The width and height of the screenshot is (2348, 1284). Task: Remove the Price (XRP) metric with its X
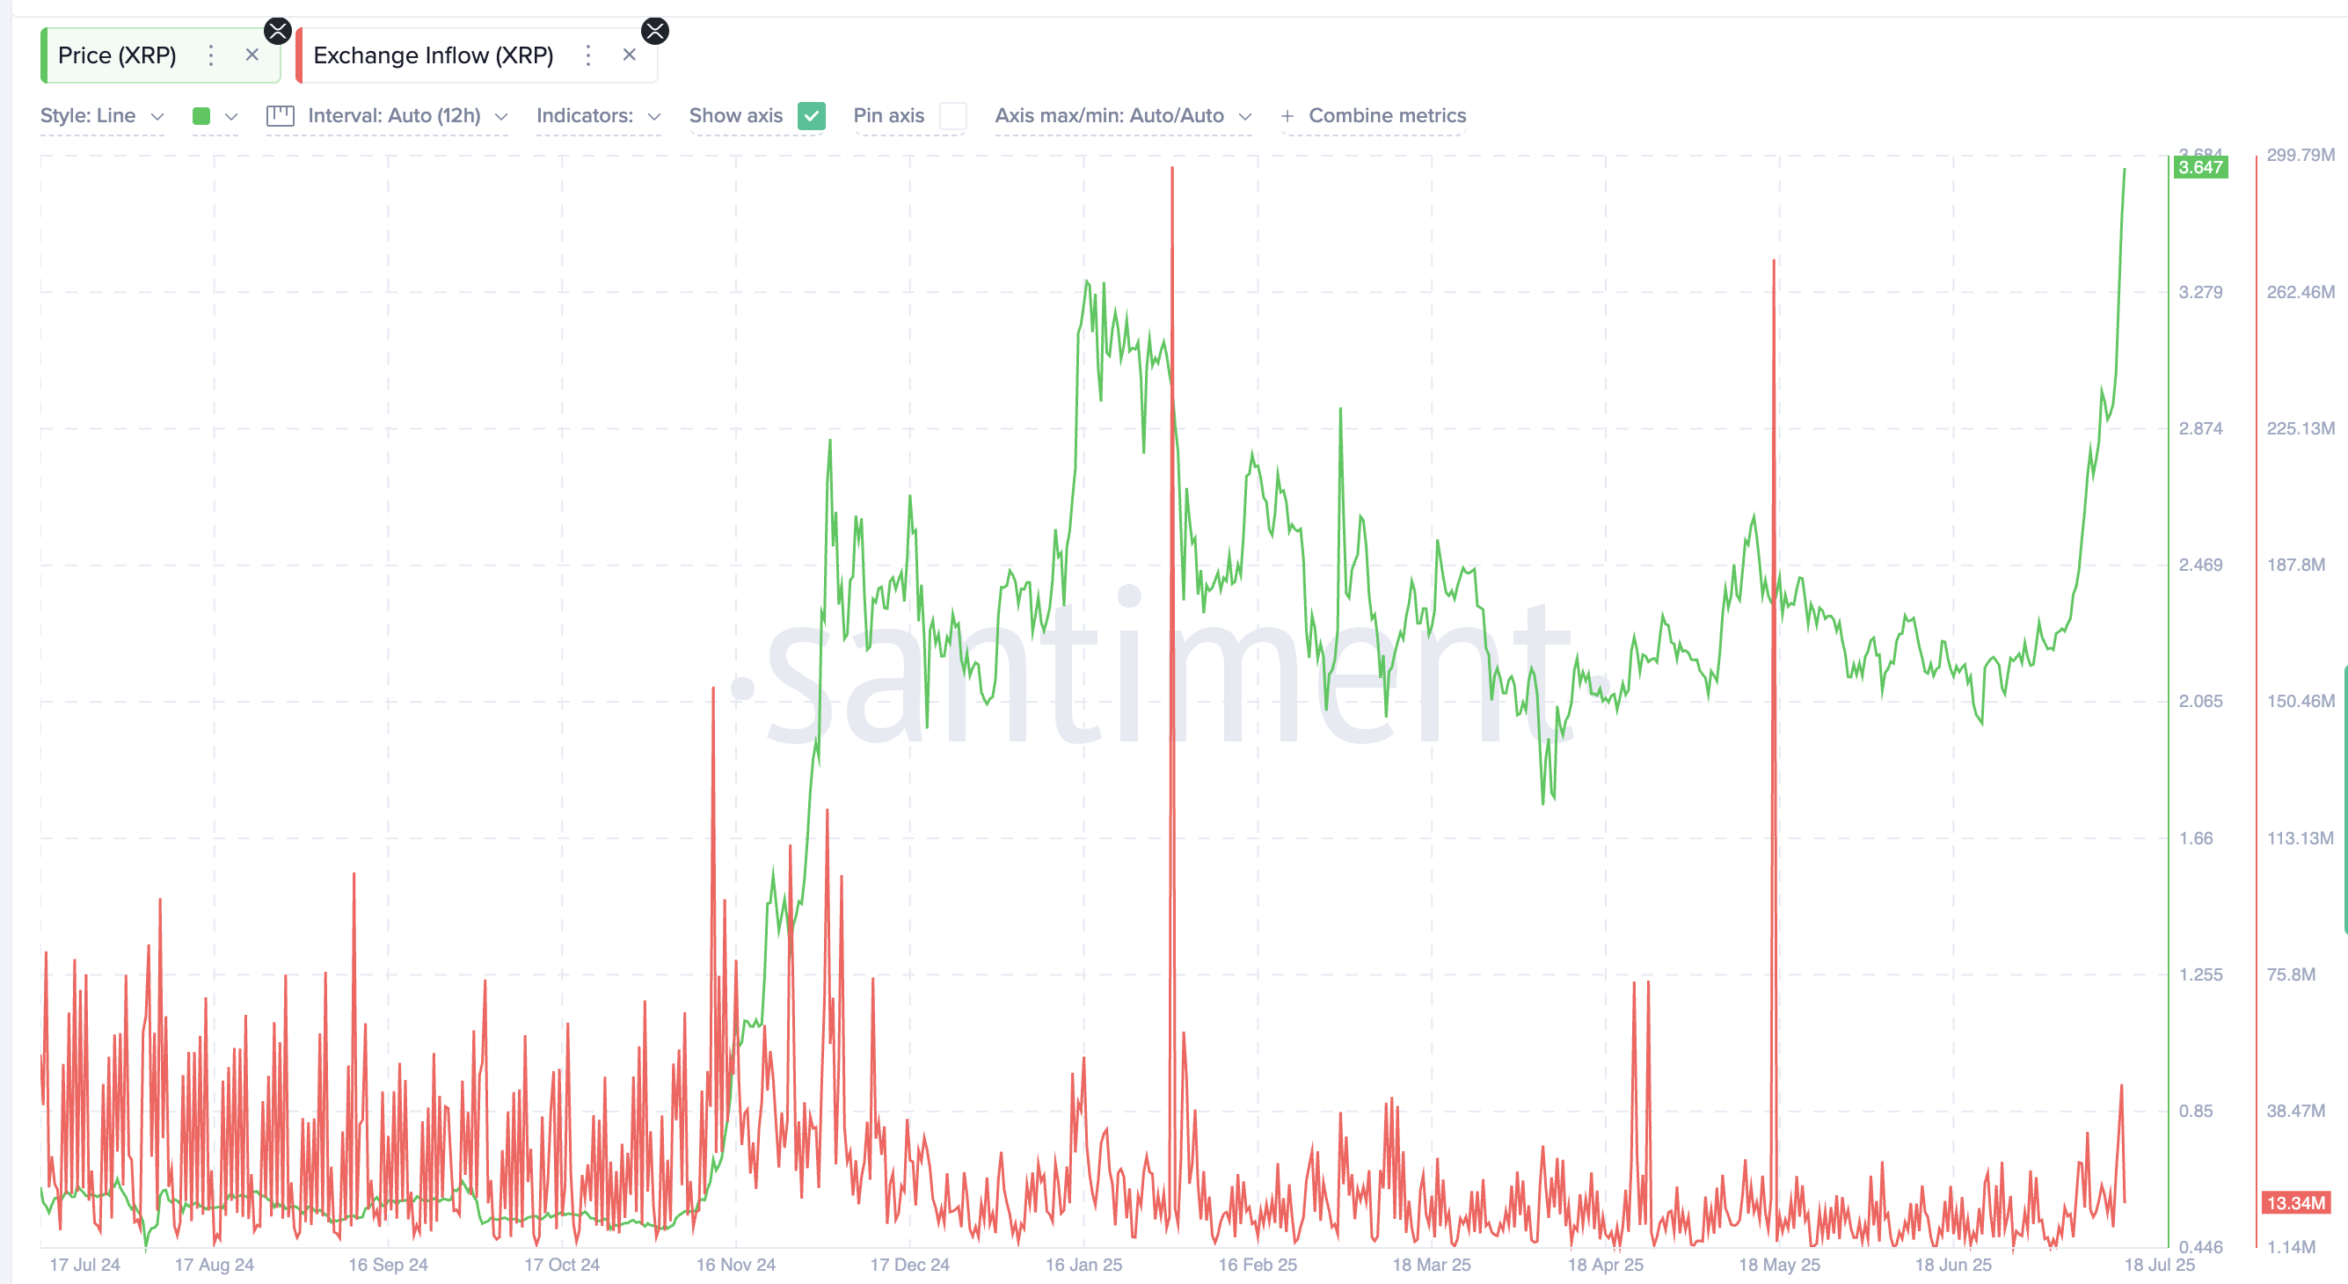[x=252, y=55]
